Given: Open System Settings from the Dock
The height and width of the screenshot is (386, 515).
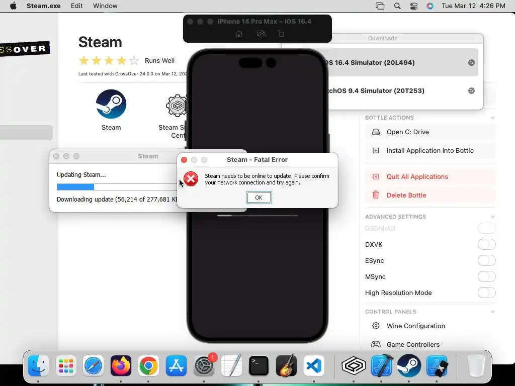Looking at the screenshot, I should (204, 365).
